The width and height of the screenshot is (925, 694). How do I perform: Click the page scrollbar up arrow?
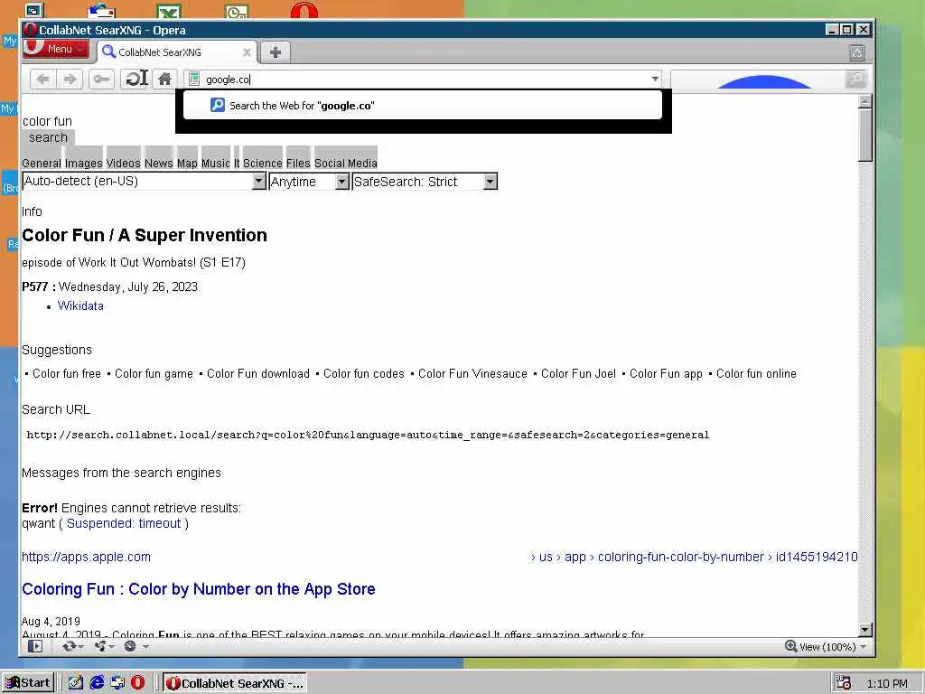tap(864, 101)
